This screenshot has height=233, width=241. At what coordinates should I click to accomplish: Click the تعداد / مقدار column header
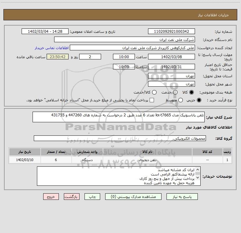click(x=56, y=152)
